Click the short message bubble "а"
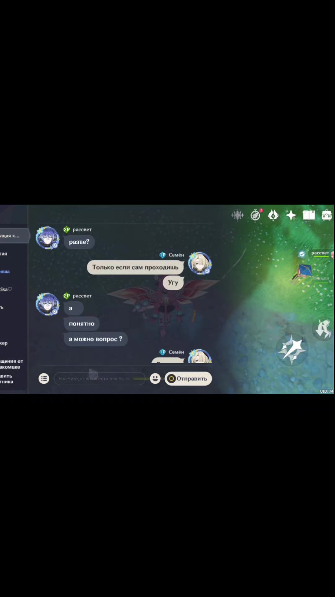Screen dimensions: 335x597 coord(74,308)
